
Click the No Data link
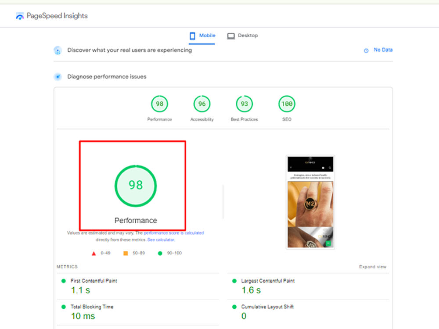383,50
